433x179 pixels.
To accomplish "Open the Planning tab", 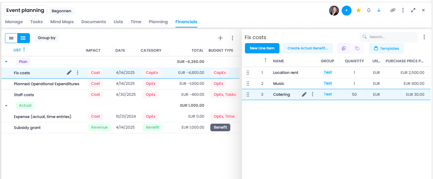I will [158, 22].
